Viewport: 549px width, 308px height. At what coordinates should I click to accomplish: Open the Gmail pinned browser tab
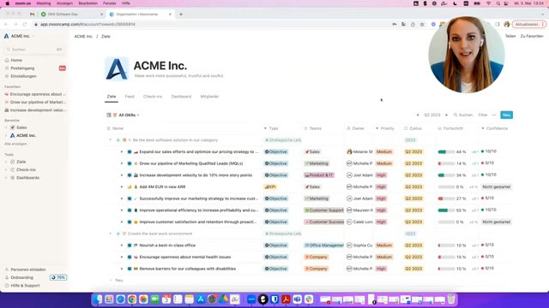point(32,15)
